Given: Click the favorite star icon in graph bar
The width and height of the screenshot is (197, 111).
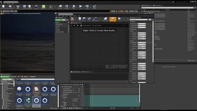Looking at the screenshot, I should point(71,26).
